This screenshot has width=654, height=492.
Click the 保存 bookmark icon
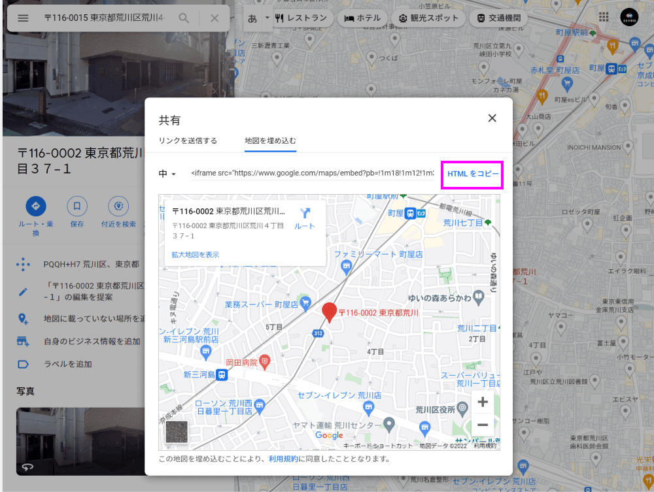coord(77,206)
